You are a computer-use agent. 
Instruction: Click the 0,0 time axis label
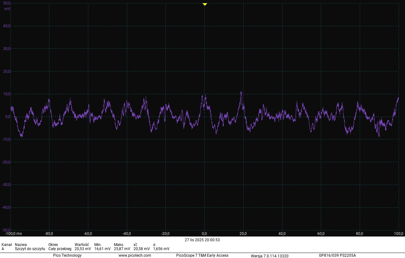[204, 234]
